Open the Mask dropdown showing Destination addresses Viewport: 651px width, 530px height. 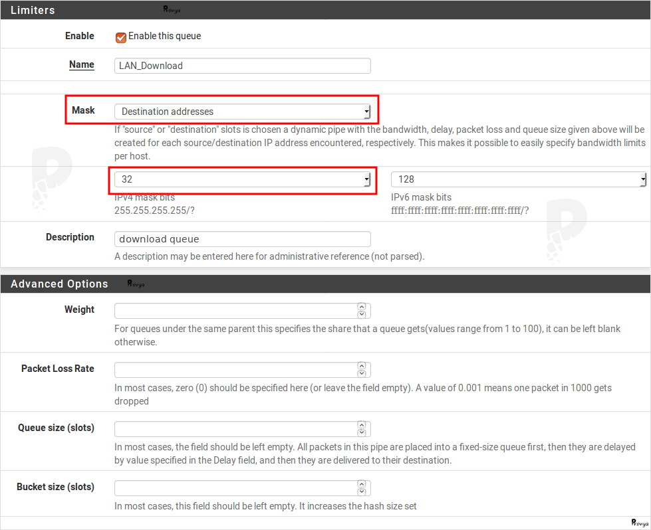click(x=242, y=112)
